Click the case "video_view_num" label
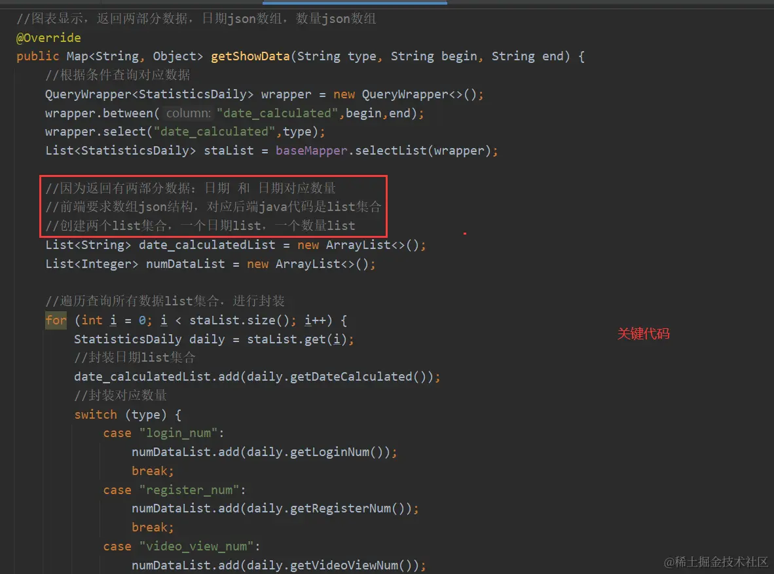774x574 pixels. click(181, 547)
